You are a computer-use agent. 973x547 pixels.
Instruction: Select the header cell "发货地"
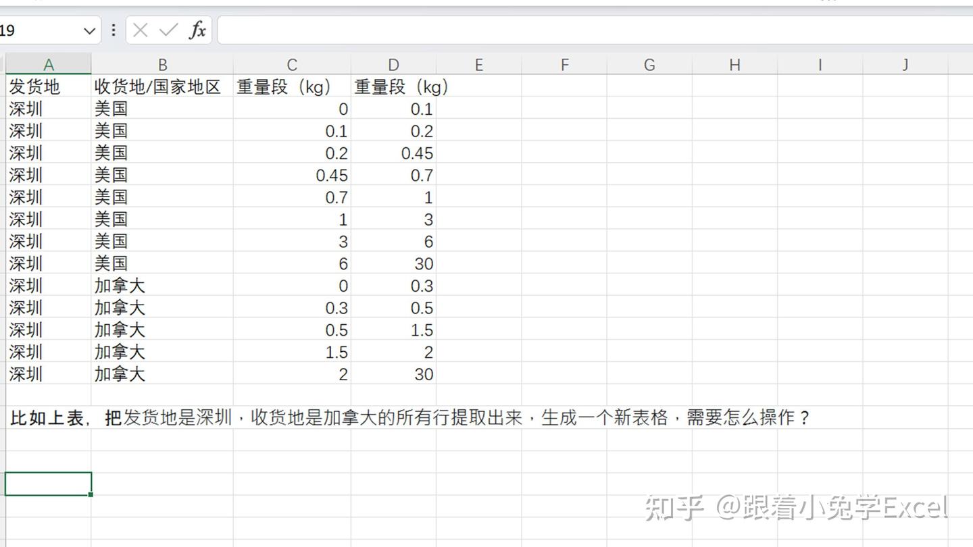coord(49,86)
